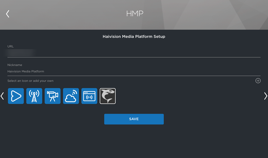Select the cloud with signal icon
This screenshot has width=268, height=158.
(x=71, y=96)
